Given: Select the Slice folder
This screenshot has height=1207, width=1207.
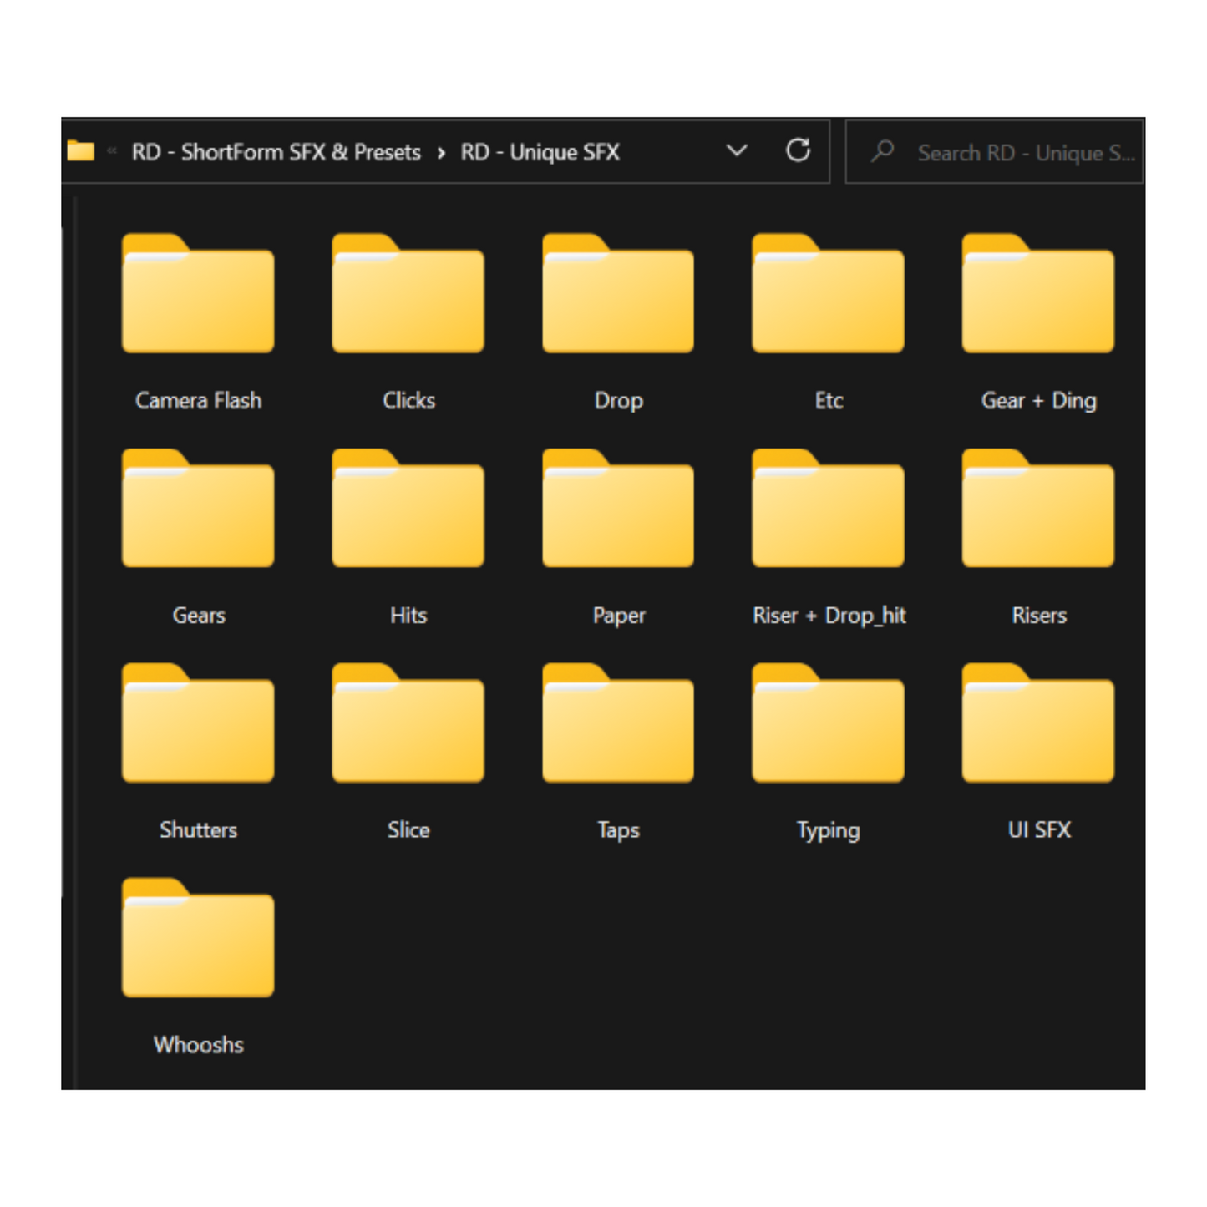Looking at the screenshot, I should pos(408,724).
